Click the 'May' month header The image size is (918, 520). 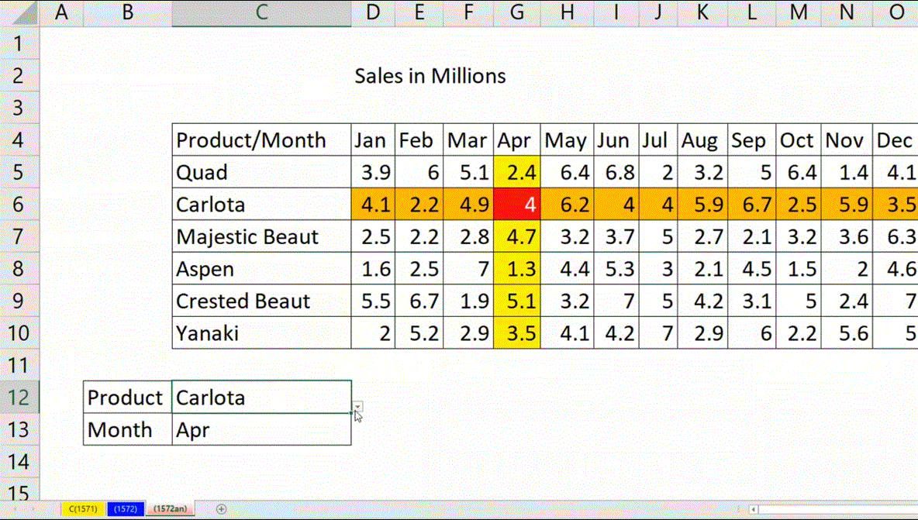[x=567, y=139]
